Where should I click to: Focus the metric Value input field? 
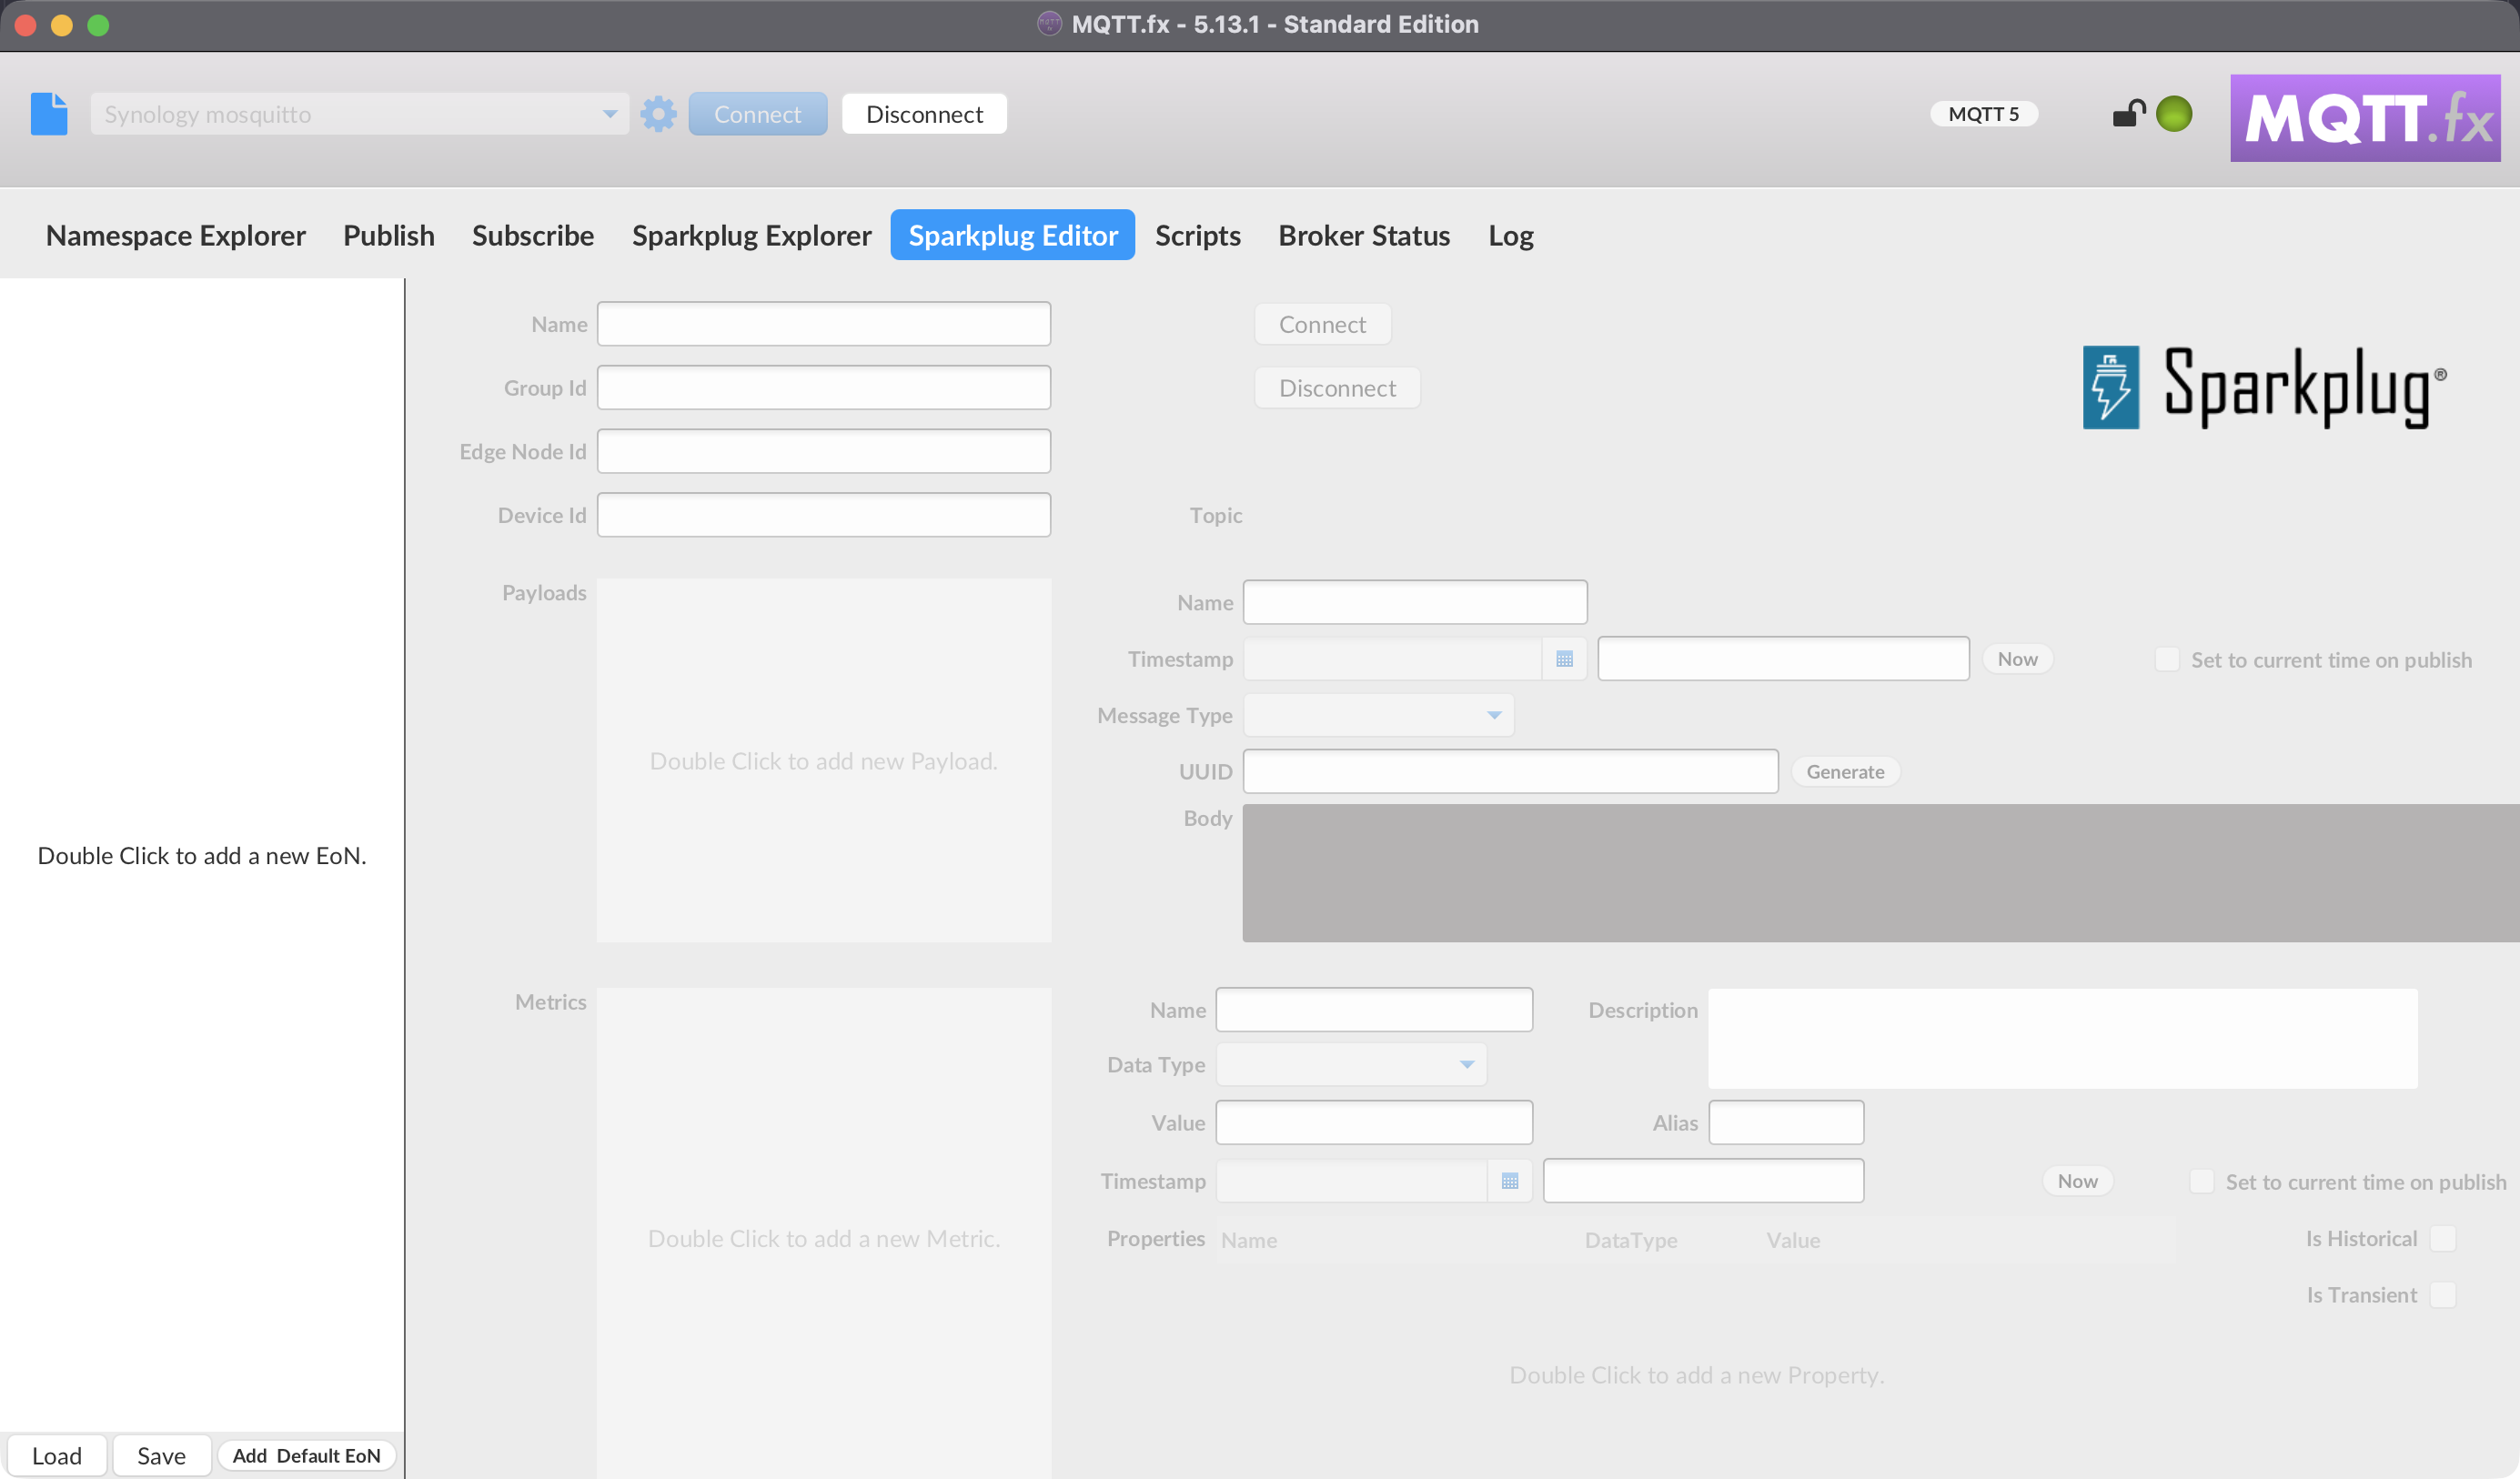pos(1374,1123)
